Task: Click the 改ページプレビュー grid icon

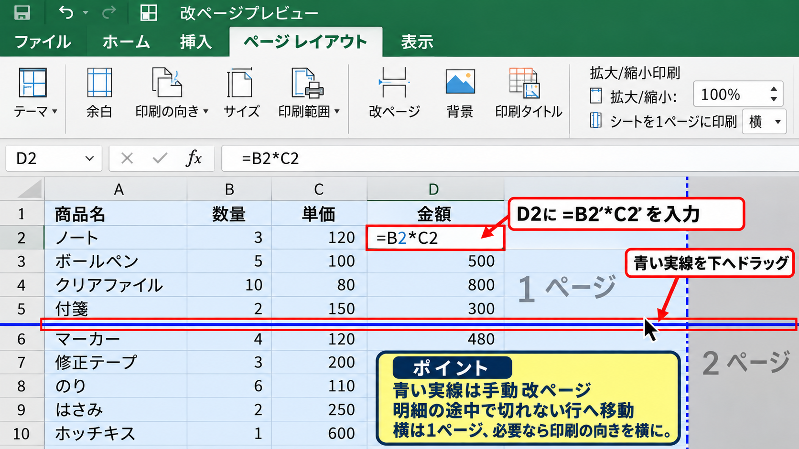Action: (x=149, y=12)
